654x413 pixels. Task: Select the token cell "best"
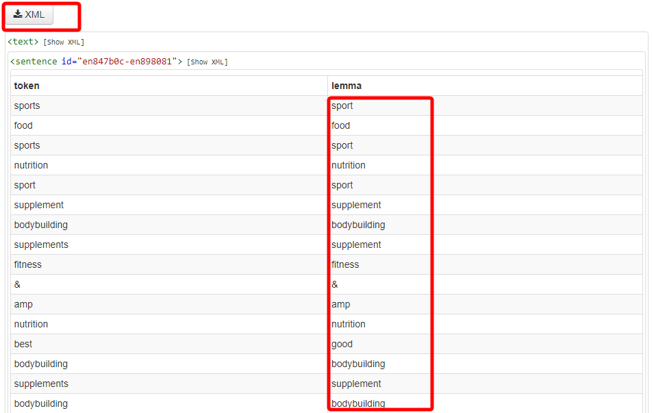(x=169, y=344)
